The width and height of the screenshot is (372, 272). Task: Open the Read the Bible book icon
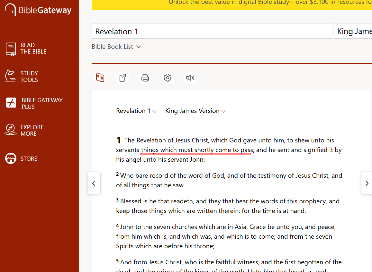pyautogui.click(x=11, y=49)
